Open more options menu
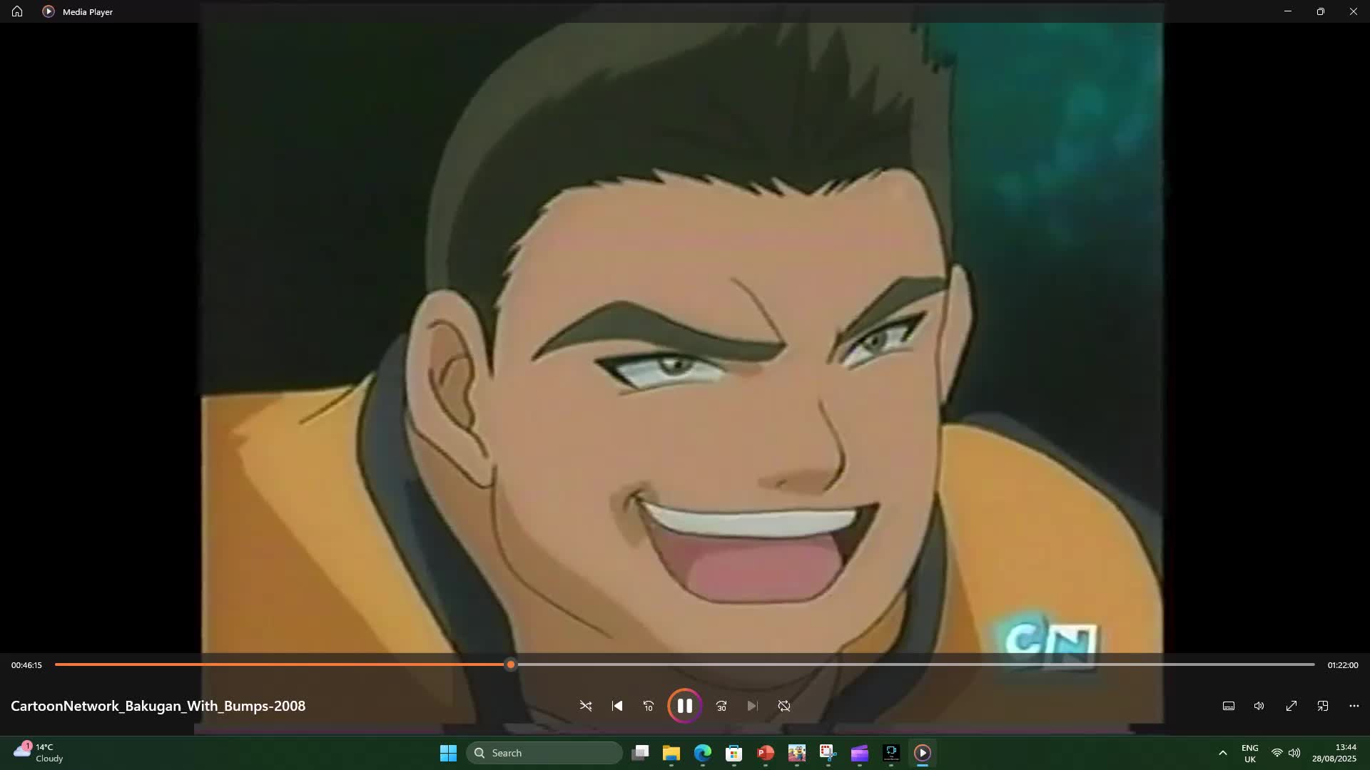Screen dimensions: 1370x770 click(1354, 706)
